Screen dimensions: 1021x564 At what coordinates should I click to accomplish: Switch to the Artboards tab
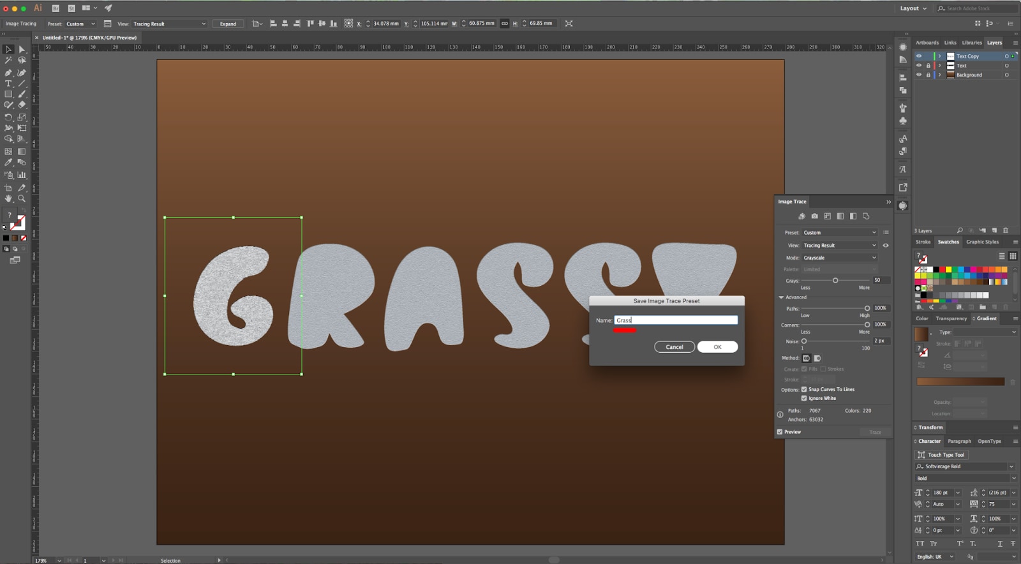tap(927, 43)
